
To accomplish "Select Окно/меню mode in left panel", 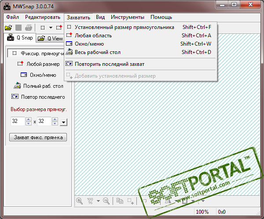I will pos(39,75).
